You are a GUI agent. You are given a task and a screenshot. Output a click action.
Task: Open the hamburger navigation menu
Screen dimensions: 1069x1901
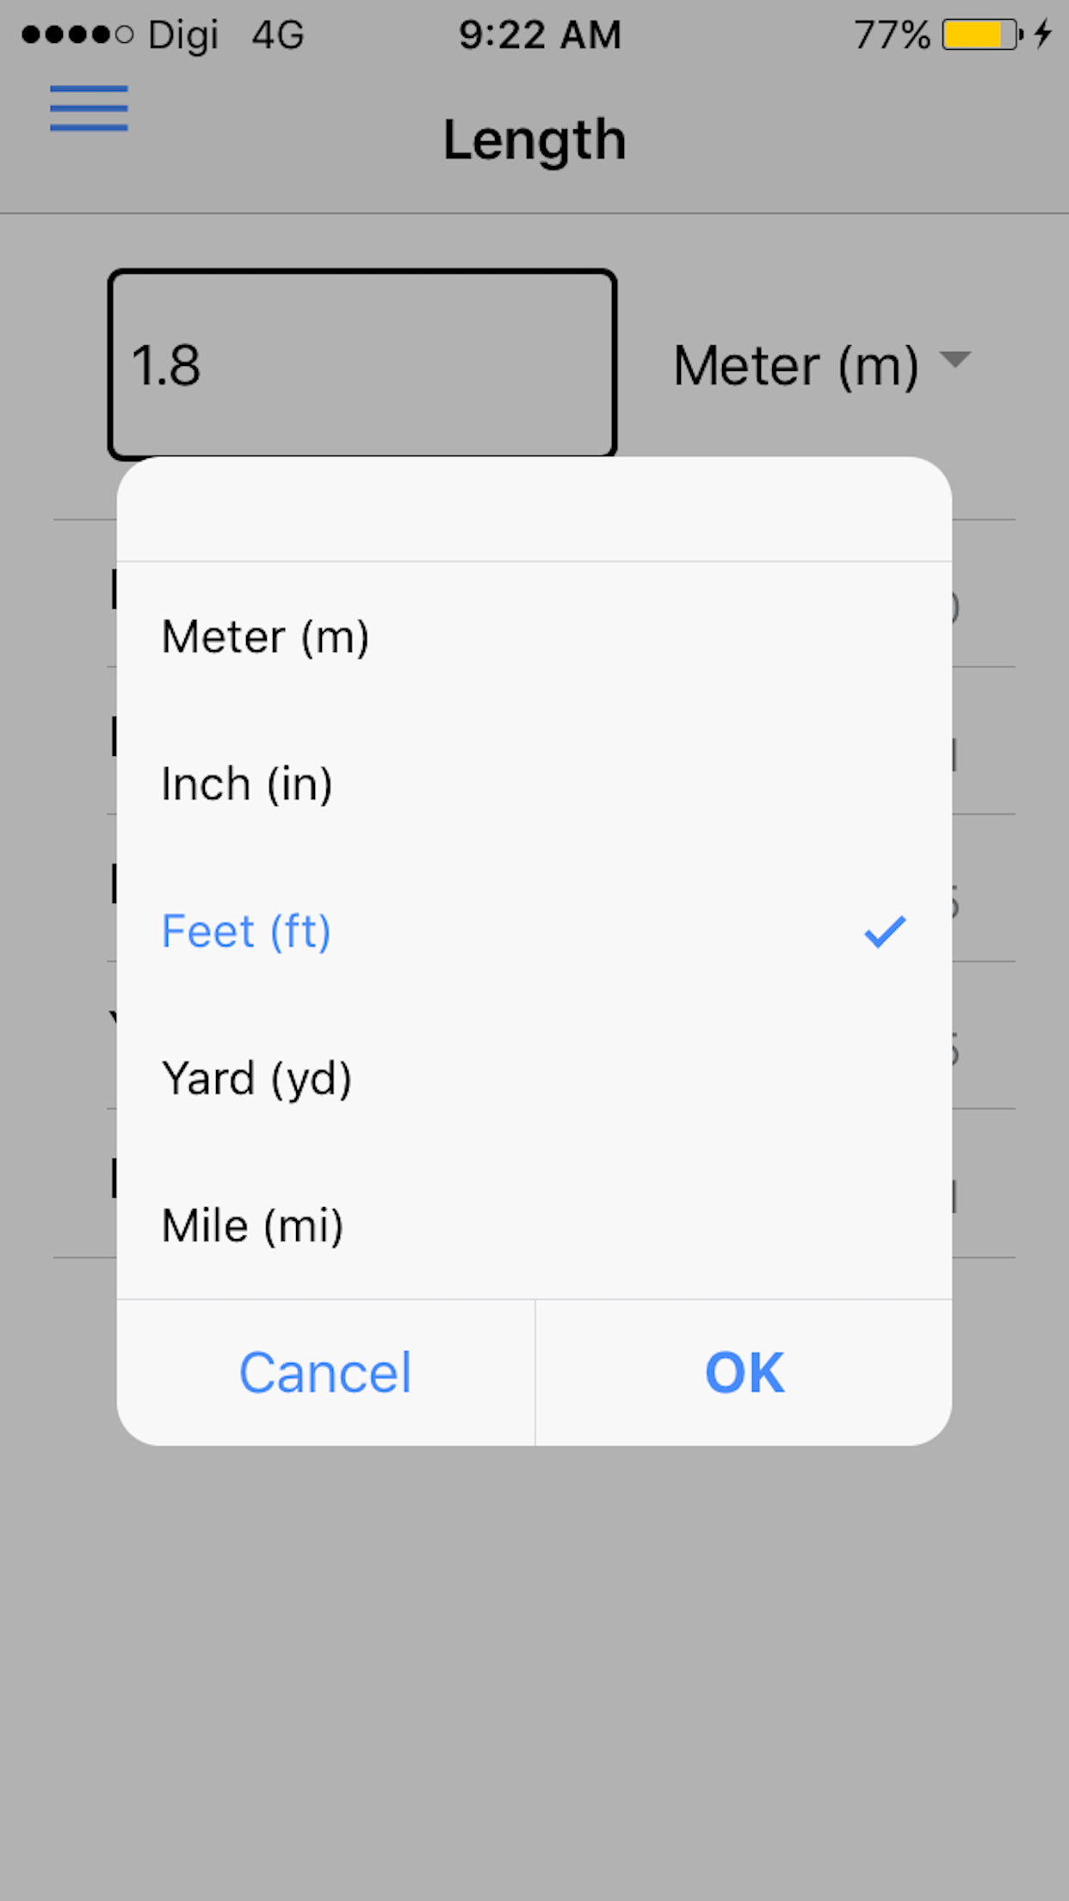click(89, 108)
